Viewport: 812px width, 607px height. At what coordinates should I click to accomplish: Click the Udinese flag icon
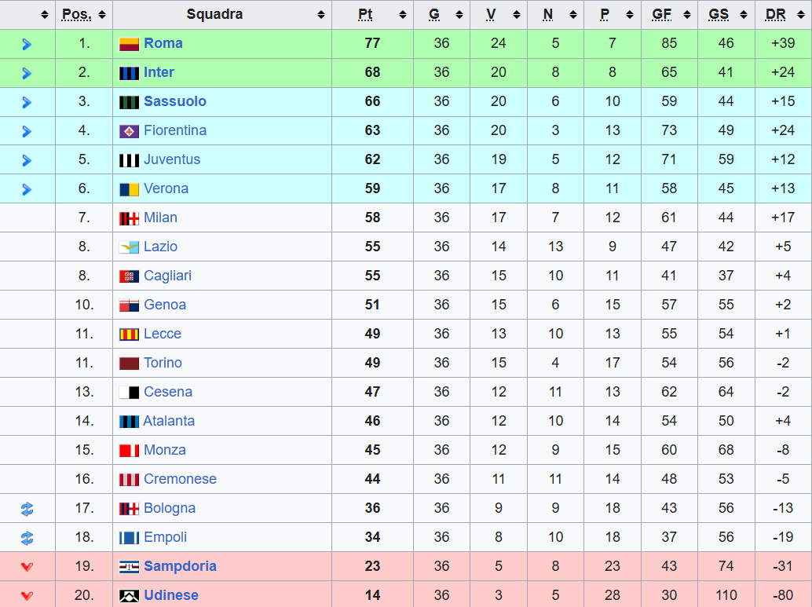(x=129, y=596)
